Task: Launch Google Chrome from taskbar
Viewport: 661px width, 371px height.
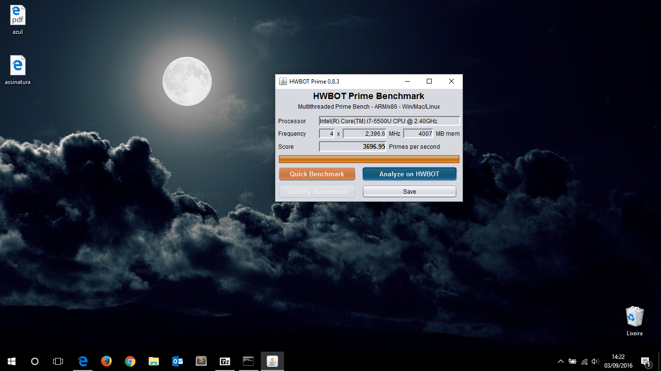Action: (x=130, y=361)
